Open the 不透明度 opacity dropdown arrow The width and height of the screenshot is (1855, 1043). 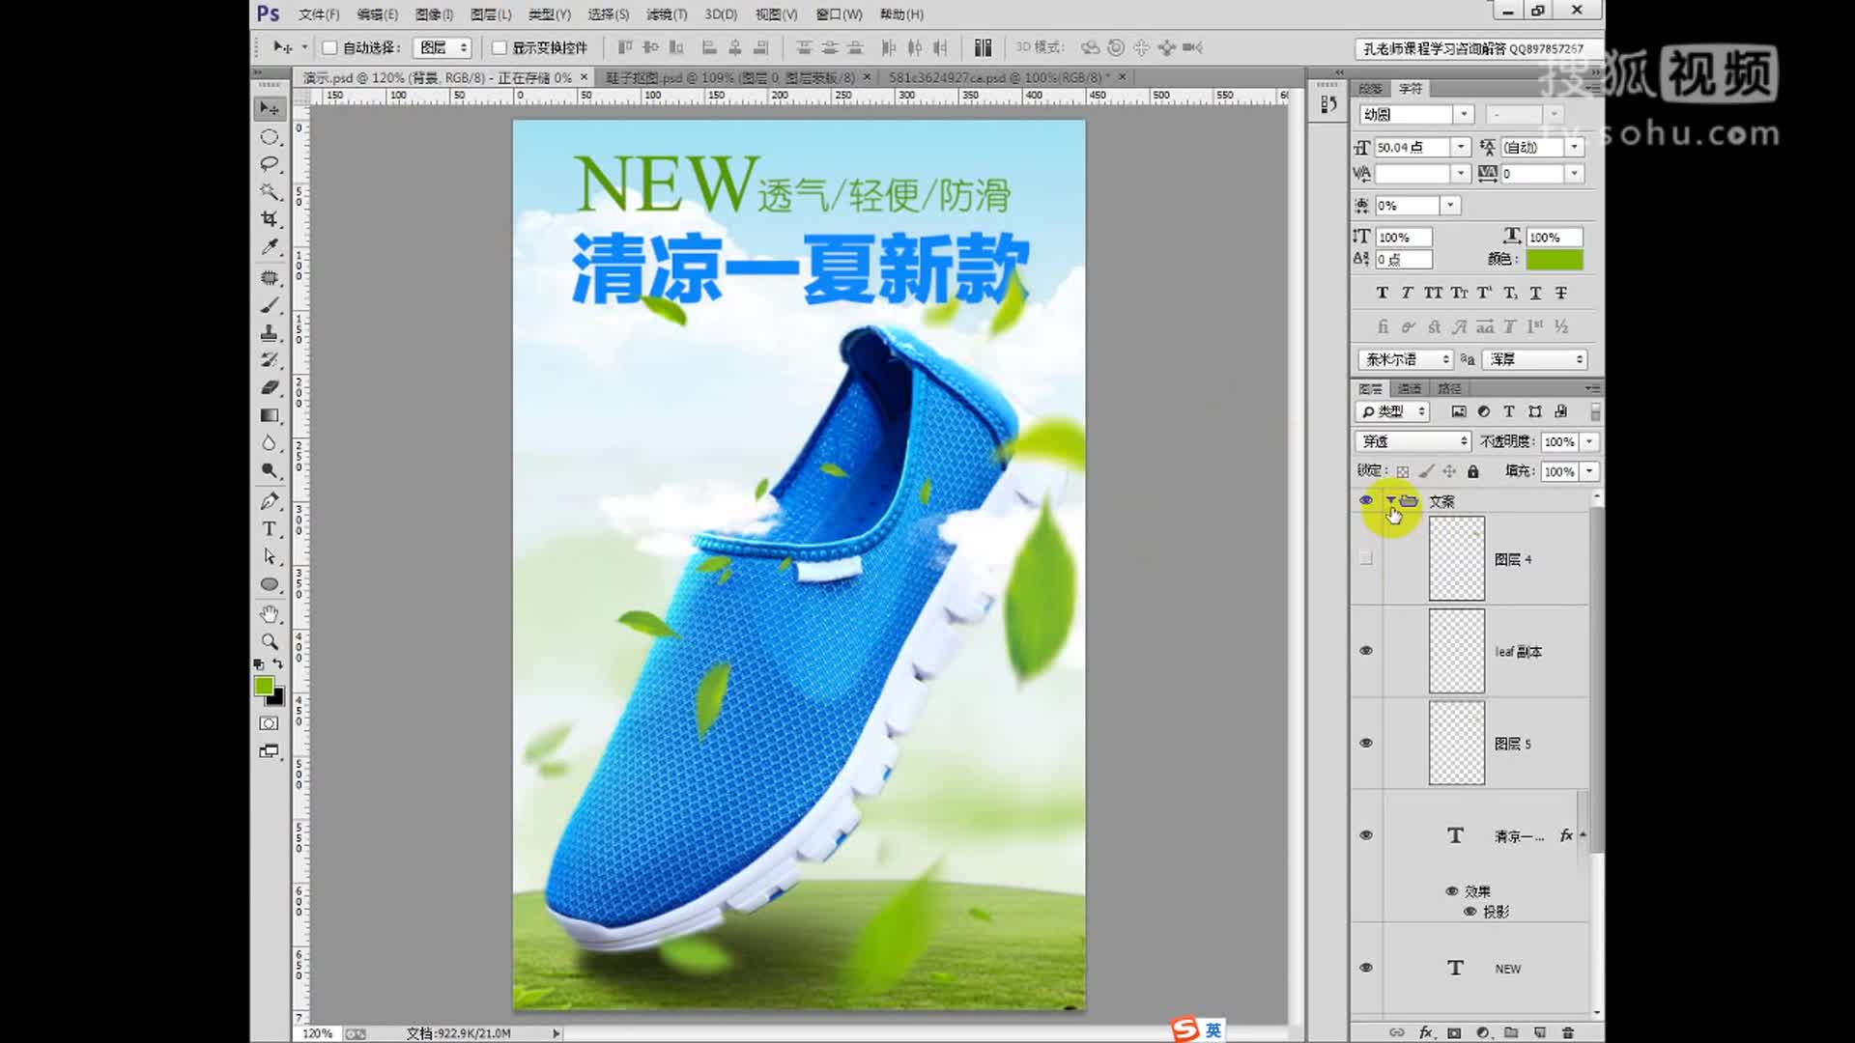tap(1589, 441)
